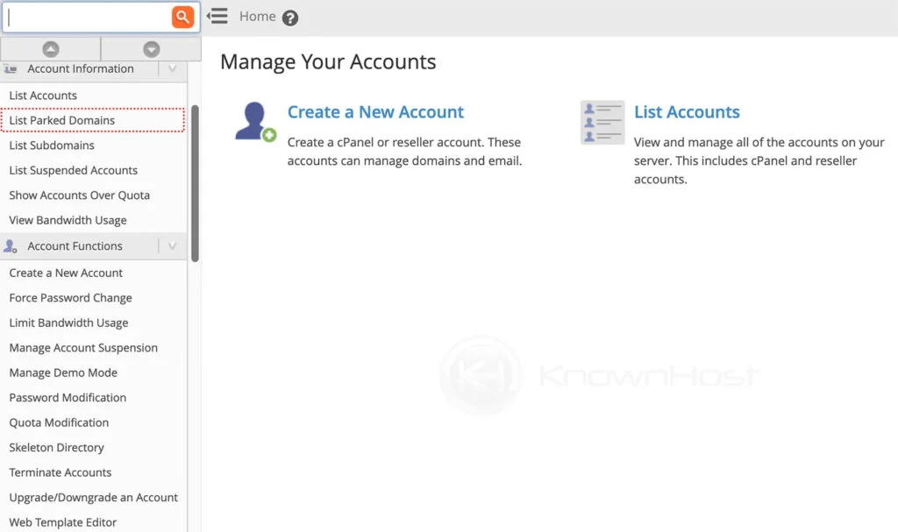Collapse the Account Functions section chevron
This screenshot has width=898, height=532.
(172, 246)
